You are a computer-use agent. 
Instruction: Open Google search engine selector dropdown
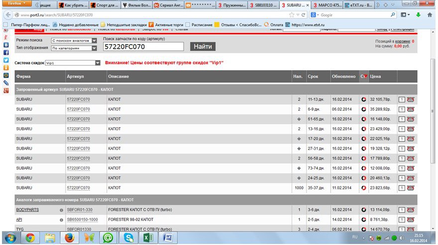(x=315, y=15)
